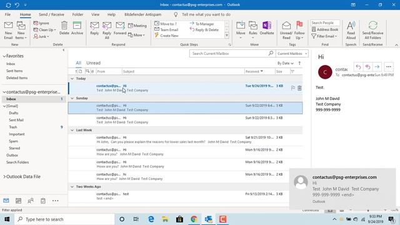Open Windows Start menu
The image size is (400, 225).
pos(7,219)
